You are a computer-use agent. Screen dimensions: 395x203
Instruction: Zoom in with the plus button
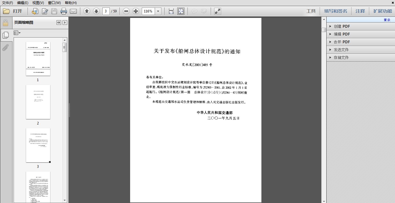click(x=136, y=11)
